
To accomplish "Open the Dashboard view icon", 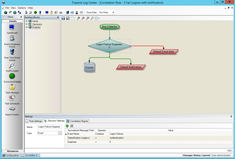I will pyautogui.click(x=12, y=28).
